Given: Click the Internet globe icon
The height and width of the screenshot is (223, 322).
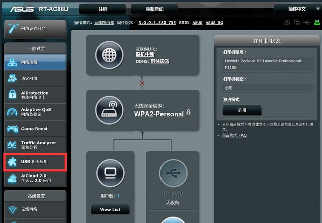Looking at the screenshot, I should pos(109,55).
